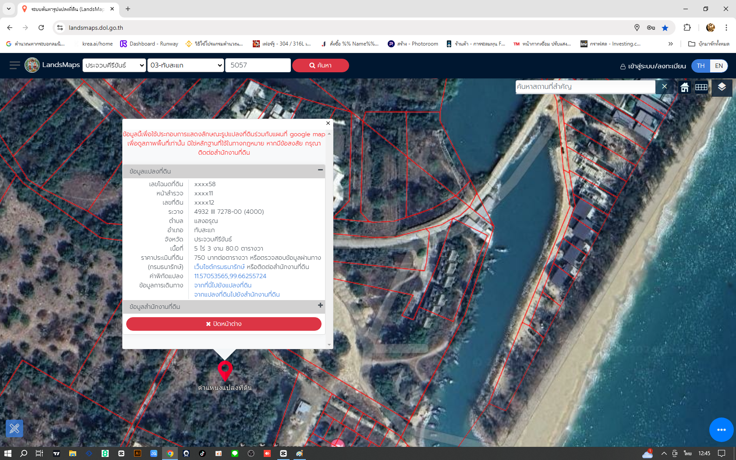Screen dimensions: 736x460
Task: Click the red ค้นหา search button
Action: (x=320, y=65)
